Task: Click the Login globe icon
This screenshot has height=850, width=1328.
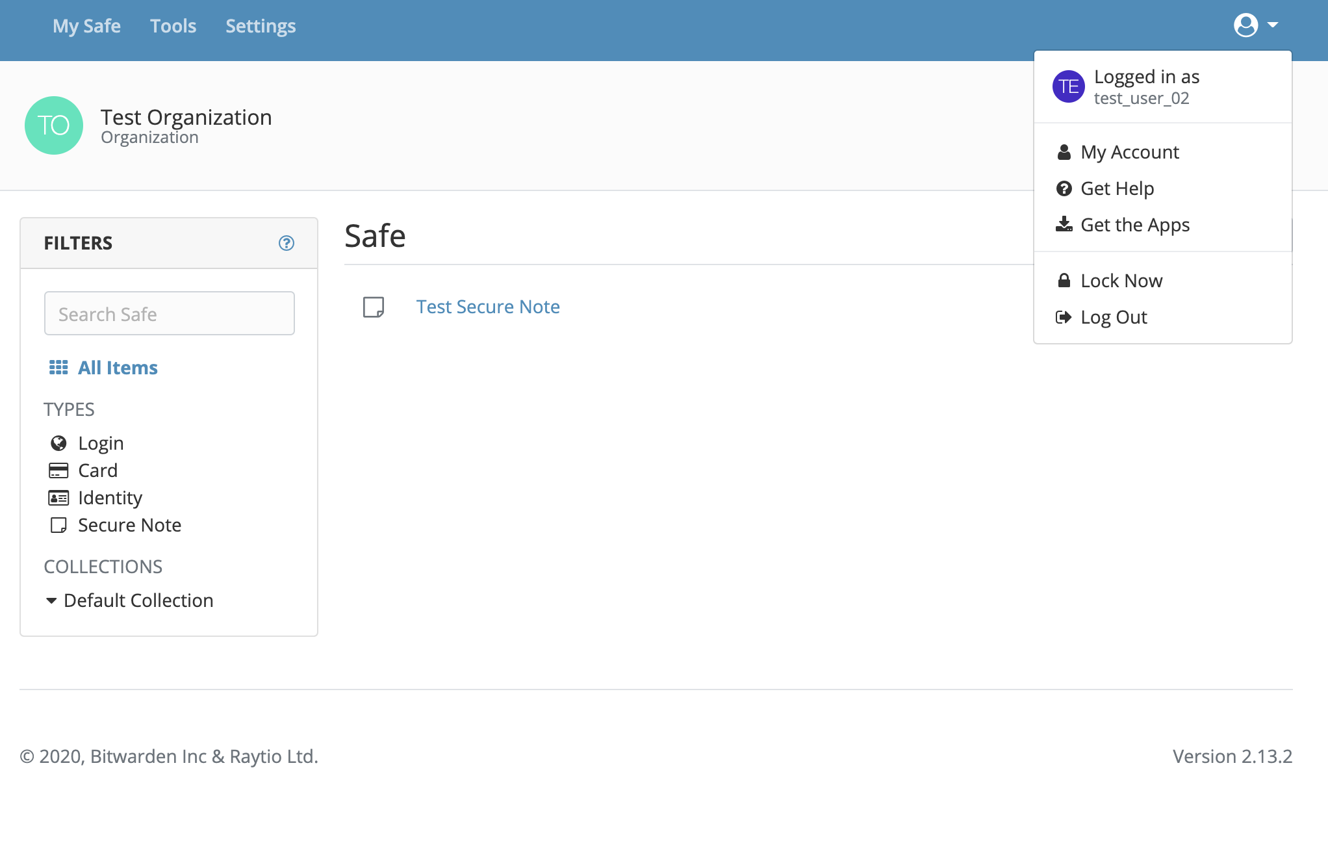Action: click(58, 443)
